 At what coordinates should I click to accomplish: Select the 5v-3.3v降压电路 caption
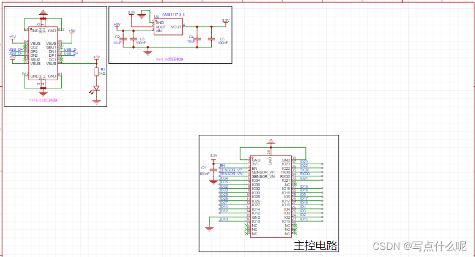pyautogui.click(x=170, y=59)
